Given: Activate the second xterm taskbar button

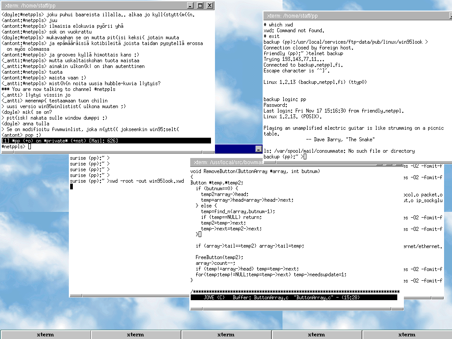Looking at the screenshot, I should pyautogui.click(x=136, y=335).
